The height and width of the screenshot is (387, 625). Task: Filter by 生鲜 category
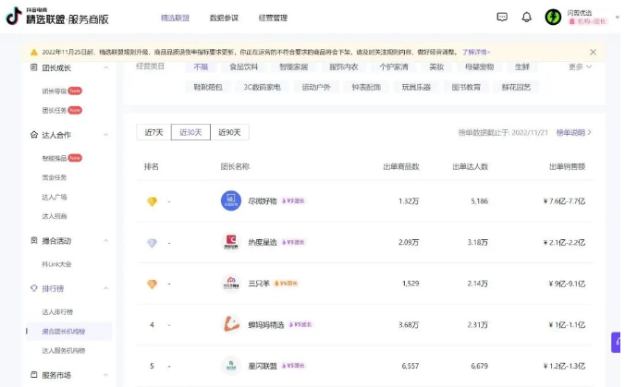pos(522,67)
